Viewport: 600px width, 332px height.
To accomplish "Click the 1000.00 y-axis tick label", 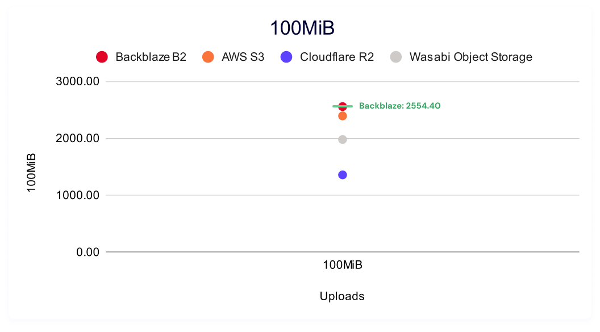I will 78,195.
